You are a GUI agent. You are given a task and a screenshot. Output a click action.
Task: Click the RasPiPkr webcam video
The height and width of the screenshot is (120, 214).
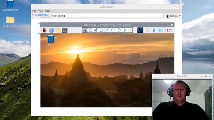click(182, 100)
